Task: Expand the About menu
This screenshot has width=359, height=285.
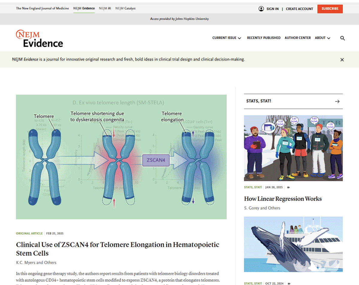Action: 323,38
